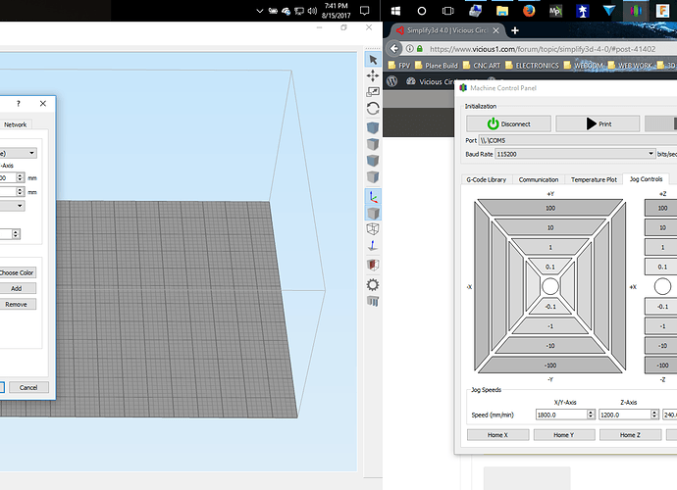
Task: Open Action Center notifications
Action: pyautogui.click(x=364, y=11)
